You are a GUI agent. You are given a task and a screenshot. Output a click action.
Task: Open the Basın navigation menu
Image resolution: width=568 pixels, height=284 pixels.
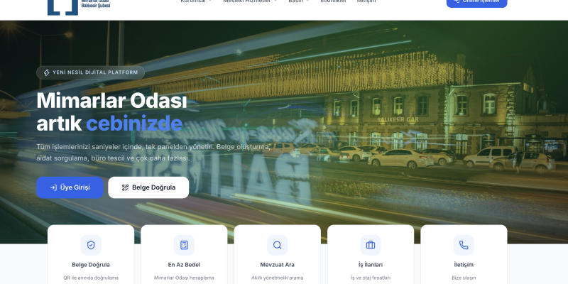(299, 1)
